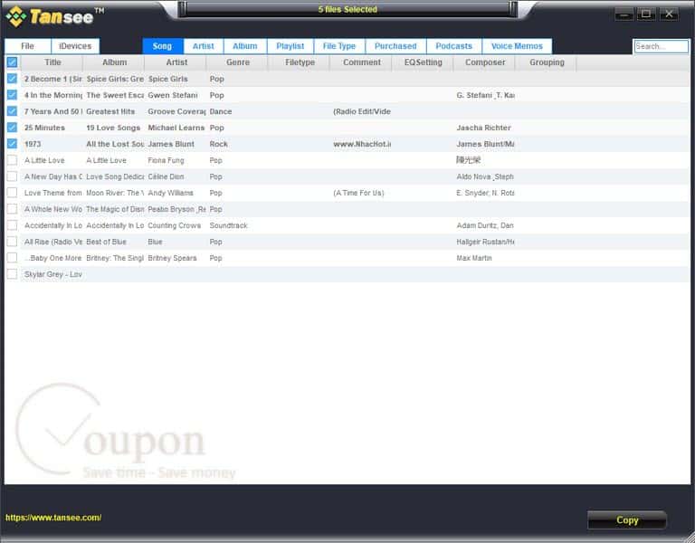Viewport: 695px width, 543px height.
Task: Check the Baby One More Time song
Action: [x=12, y=258]
